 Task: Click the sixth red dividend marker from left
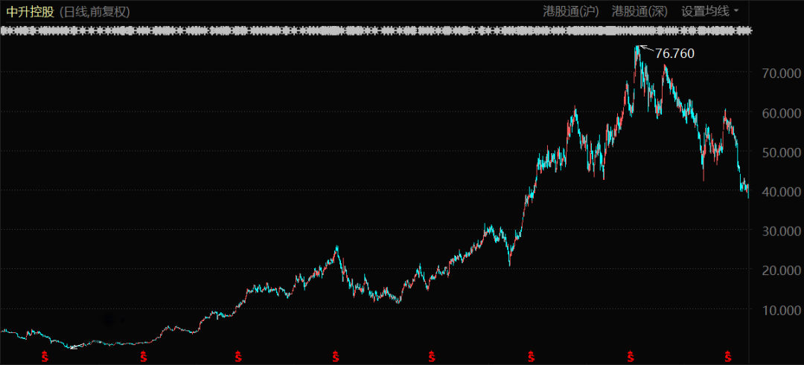click(531, 358)
